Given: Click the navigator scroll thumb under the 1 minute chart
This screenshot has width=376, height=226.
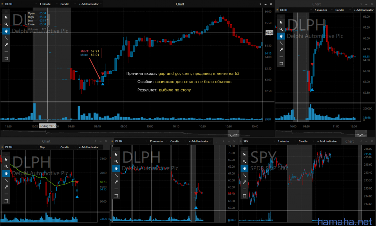Looking at the screenshot, I should (x=233, y=134).
